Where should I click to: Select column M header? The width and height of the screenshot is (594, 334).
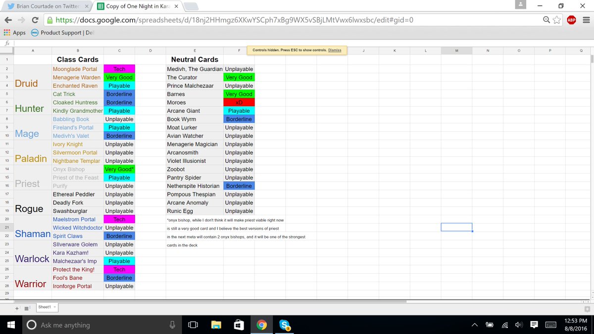456,50
